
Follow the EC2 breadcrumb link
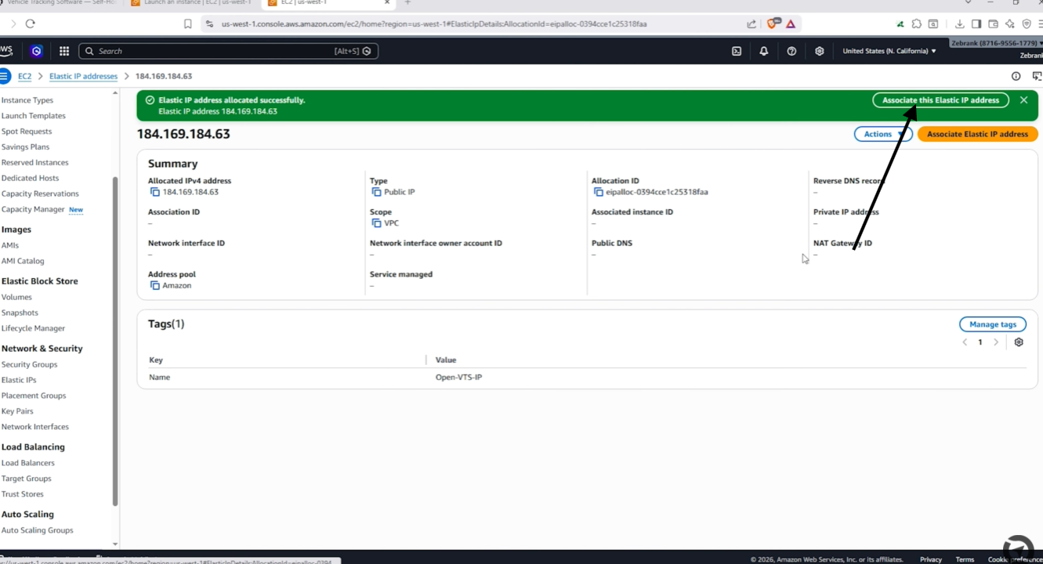pos(24,76)
